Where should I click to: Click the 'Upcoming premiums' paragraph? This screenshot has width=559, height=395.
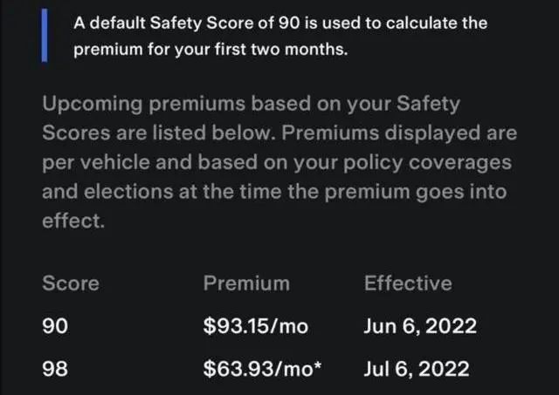point(279,162)
